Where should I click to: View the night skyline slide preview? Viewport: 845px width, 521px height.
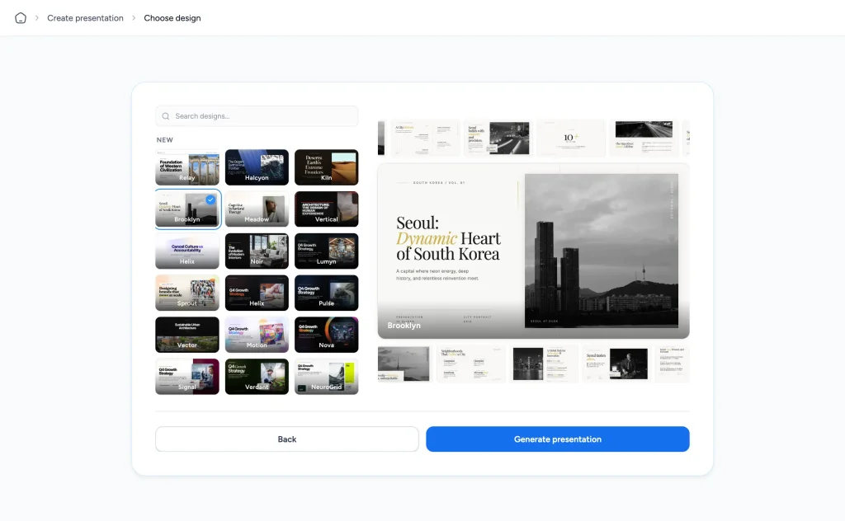pos(544,364)
